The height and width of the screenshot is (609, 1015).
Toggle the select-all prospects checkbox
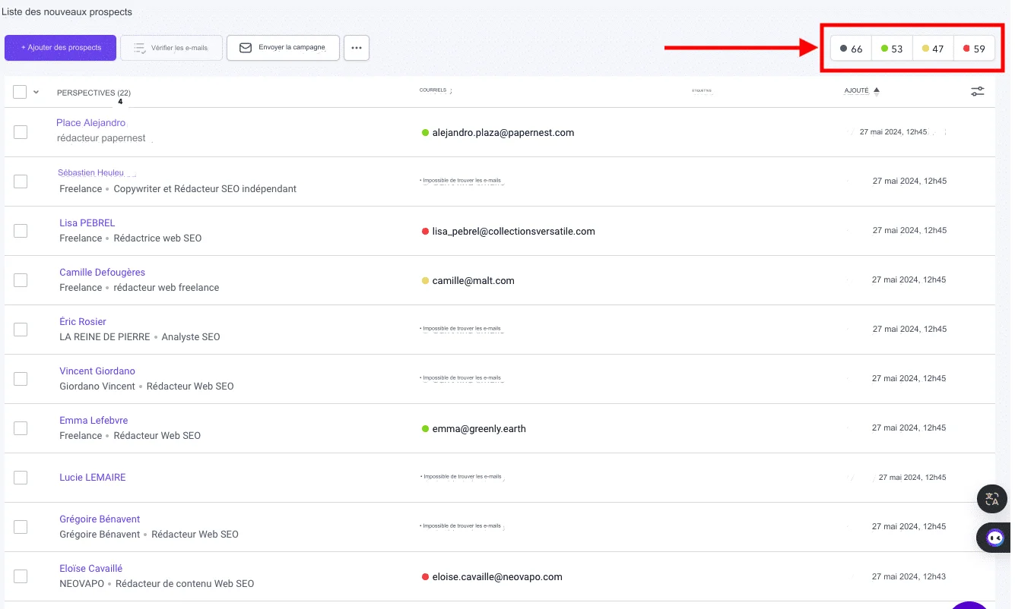point(20,92)
